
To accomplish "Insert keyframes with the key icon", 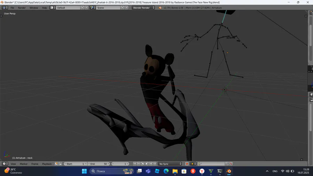I will [x=227, y=163].
